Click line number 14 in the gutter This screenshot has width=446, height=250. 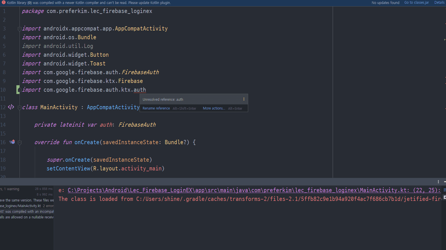3,125
